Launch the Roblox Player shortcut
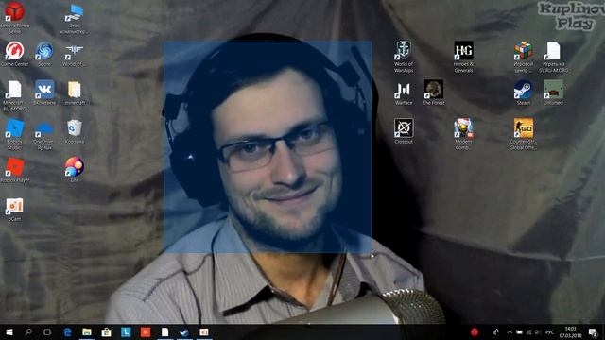This screenshot has width=605, height=340. 15,170
